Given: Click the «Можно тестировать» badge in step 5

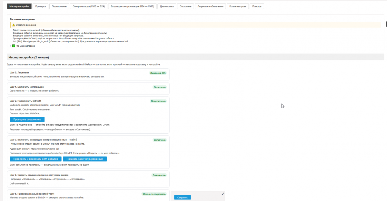Looking at the screenshot, I should (x=154, y=194).
